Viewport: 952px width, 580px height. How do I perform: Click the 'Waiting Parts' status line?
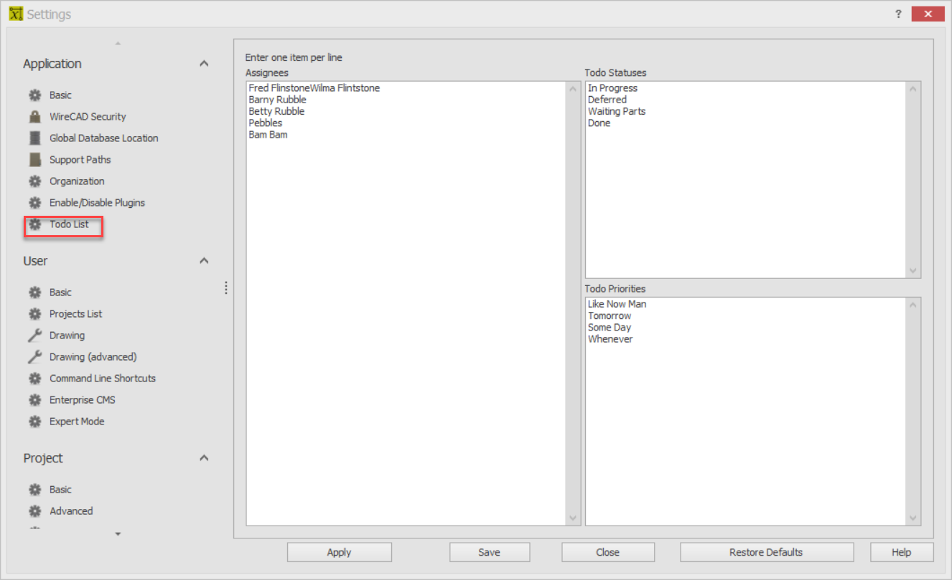coord(617,111)
